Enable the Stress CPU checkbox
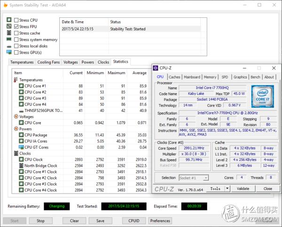Viewport: 282px width, 227px height. [x=16, y=20]
